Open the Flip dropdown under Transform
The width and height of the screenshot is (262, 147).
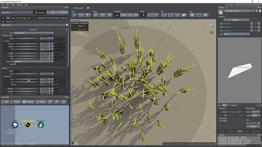[x=235, y=115]
